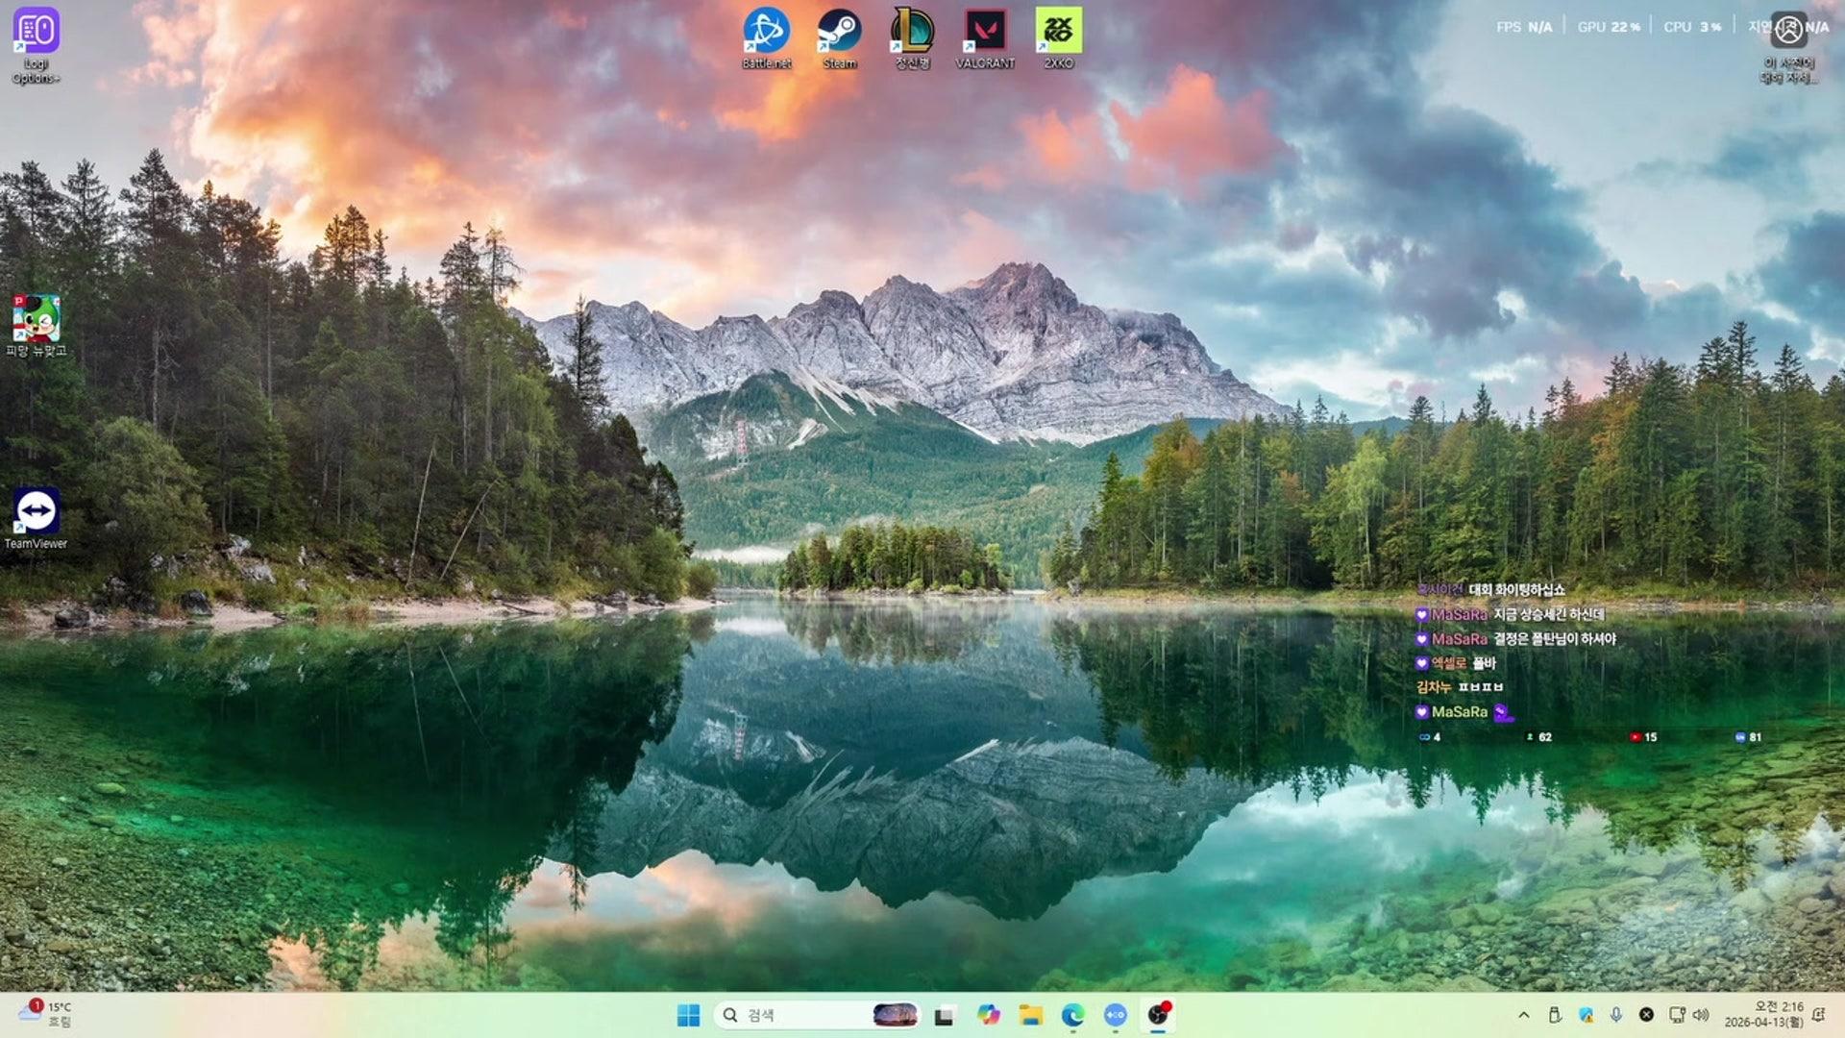
Task: Toggle the microphone tray icon
Action: click(x=1616, y=1015)
